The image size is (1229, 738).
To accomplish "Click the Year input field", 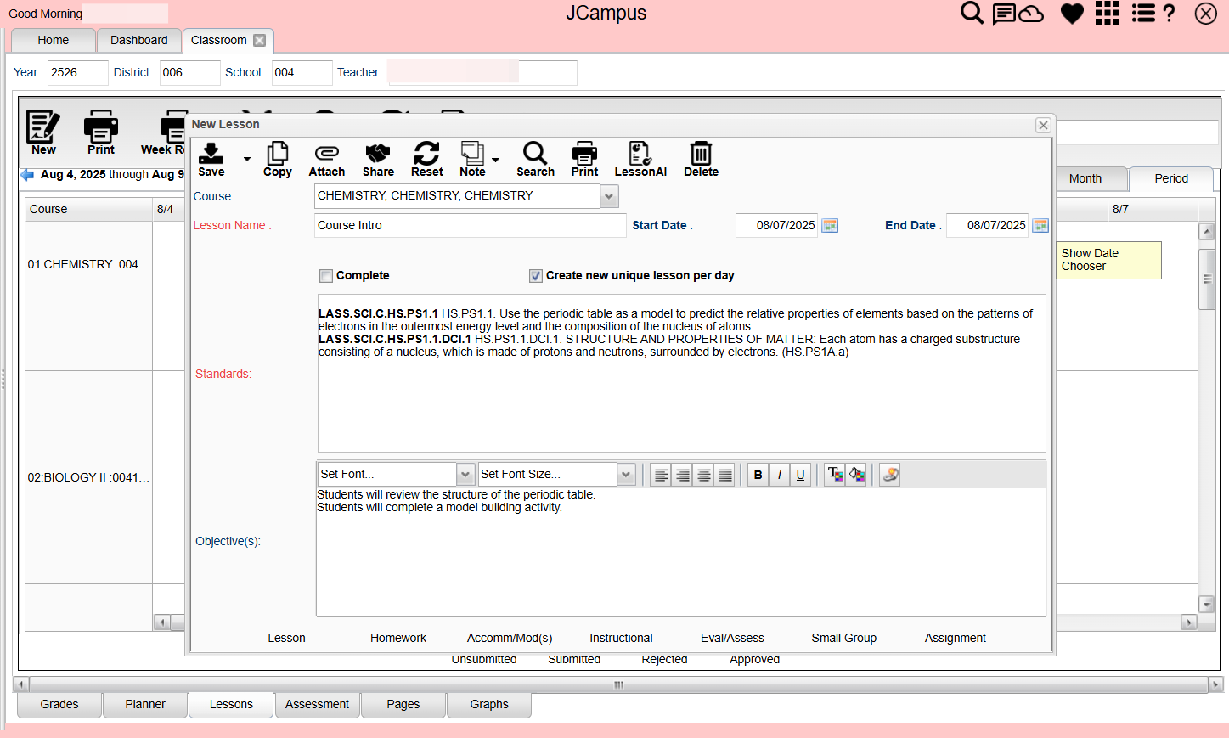I will 77,72.
